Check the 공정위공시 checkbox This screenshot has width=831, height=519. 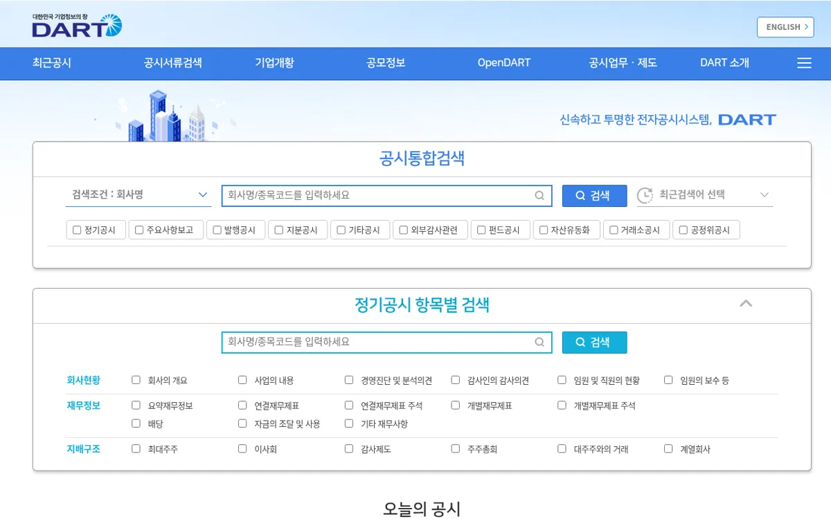[x=683, y=230]
